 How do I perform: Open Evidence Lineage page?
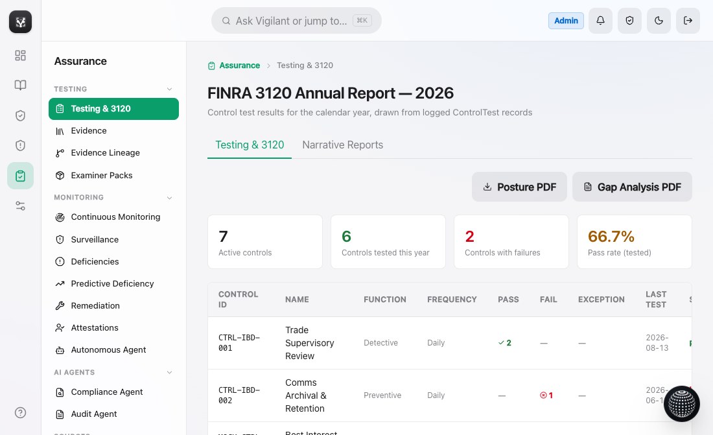coord(113,153)
